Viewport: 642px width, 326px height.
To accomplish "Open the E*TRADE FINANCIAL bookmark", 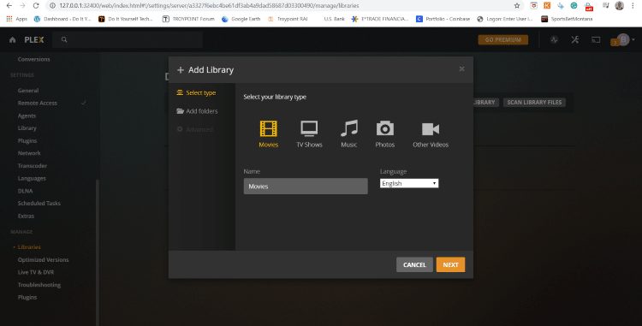I will 380,19.
